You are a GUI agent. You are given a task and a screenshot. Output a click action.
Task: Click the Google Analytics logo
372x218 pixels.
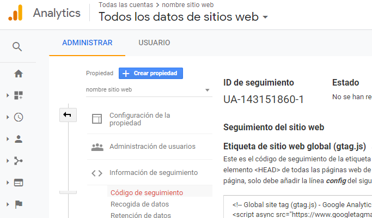click(x=15, y=13)
